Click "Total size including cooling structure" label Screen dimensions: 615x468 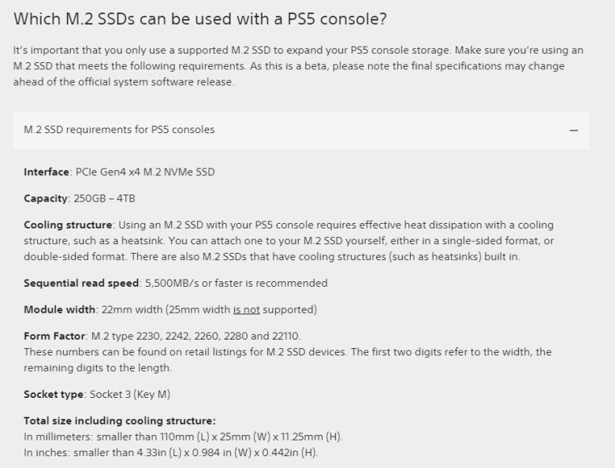pos(119,421)
